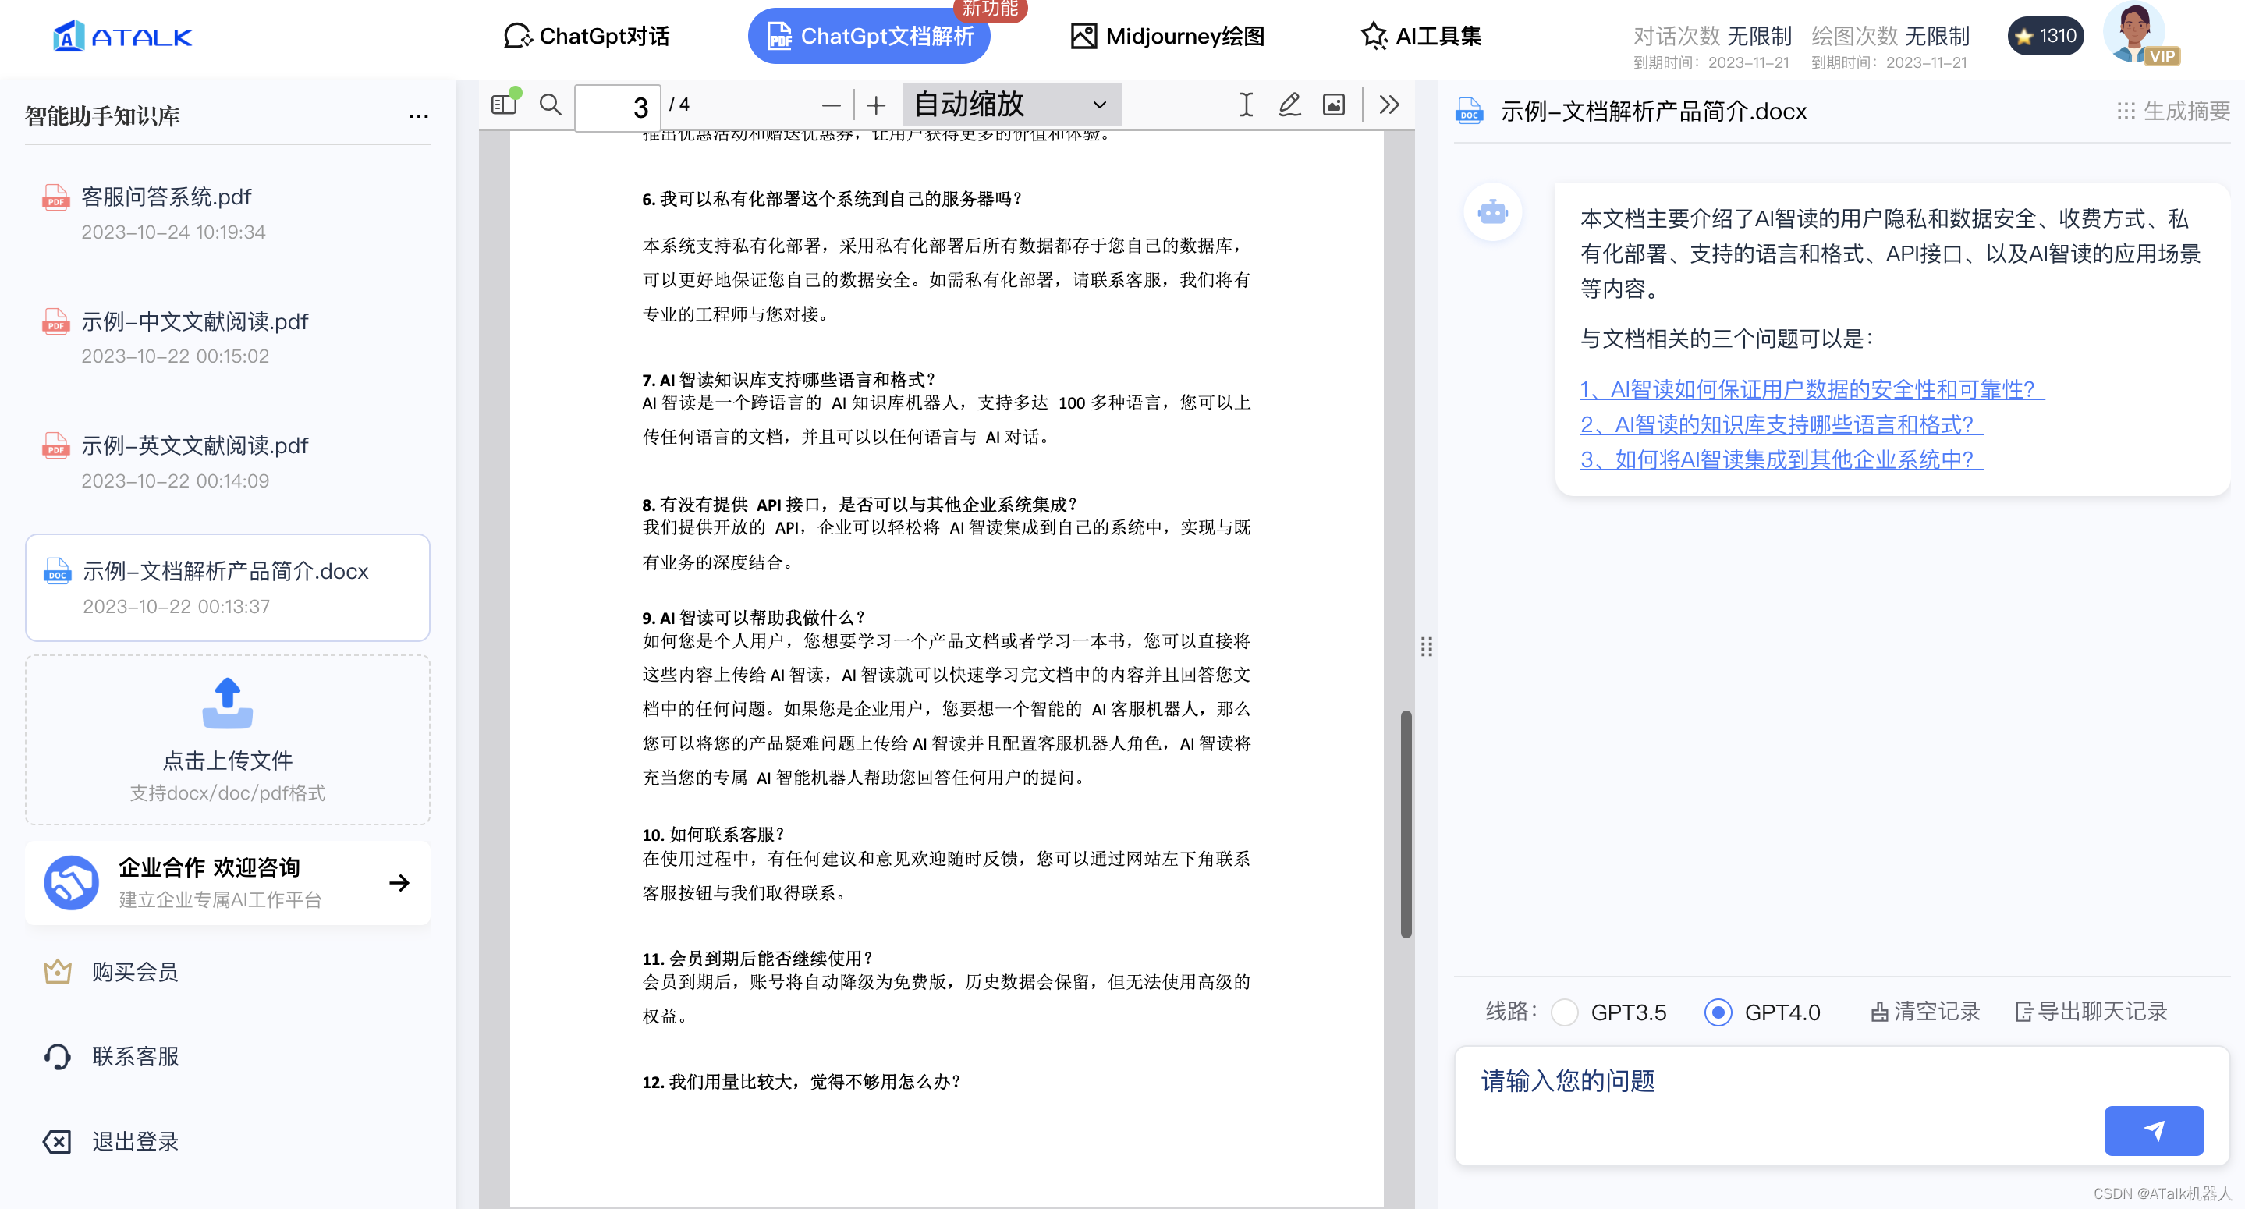Click 点击上传文件 upload label

[228, 760]
